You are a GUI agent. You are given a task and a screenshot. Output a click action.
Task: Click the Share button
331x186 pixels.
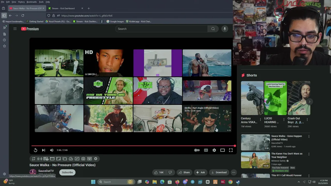pos(184,172)
